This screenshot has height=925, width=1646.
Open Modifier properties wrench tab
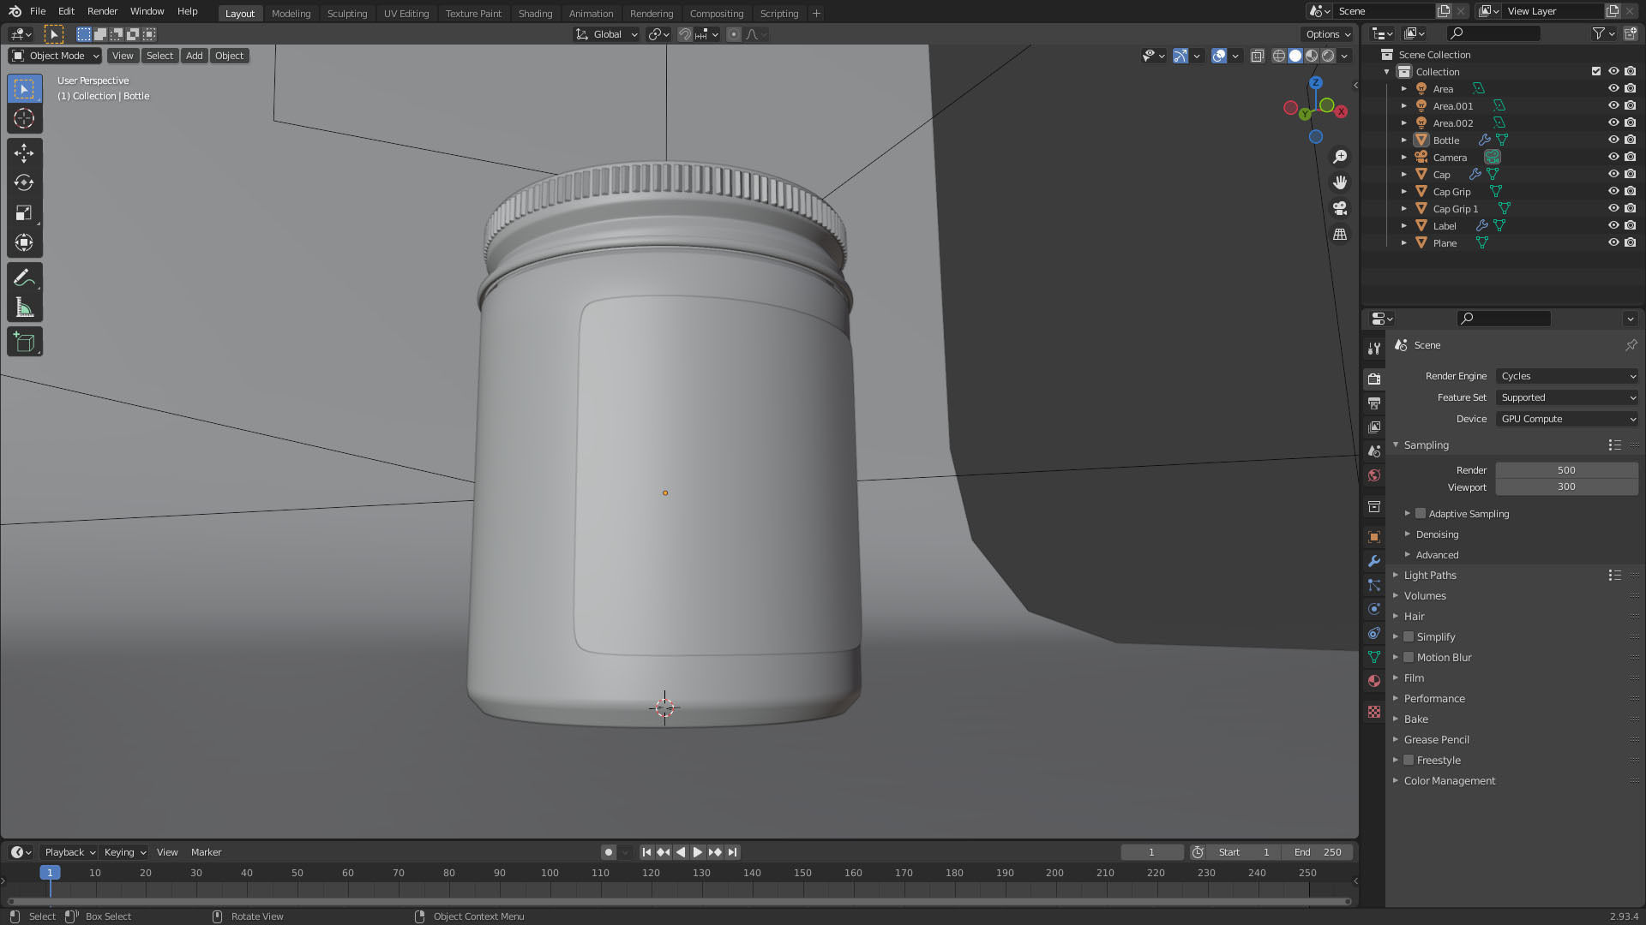coord(1374,561)
